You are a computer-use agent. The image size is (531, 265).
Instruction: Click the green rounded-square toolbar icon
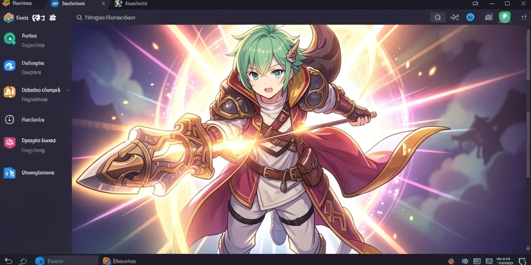505,17
